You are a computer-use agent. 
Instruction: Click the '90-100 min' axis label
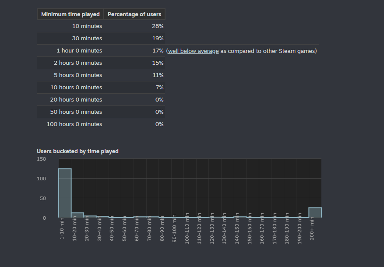174,228
